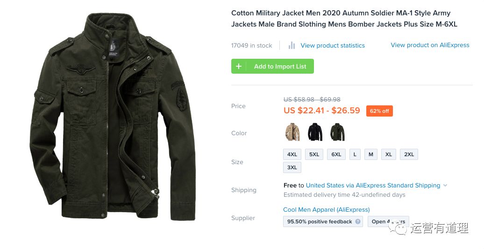Open United States via AliExpress Standard Shipping
484x249 pixels.
tap(373, 186)
